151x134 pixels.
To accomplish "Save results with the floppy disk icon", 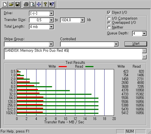I will [x=18, y=4].
